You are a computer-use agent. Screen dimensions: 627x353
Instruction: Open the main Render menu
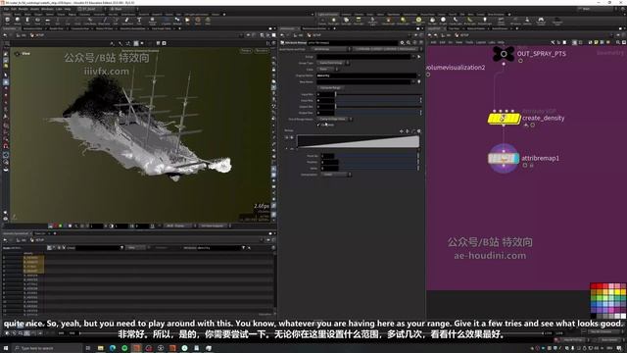24,9
